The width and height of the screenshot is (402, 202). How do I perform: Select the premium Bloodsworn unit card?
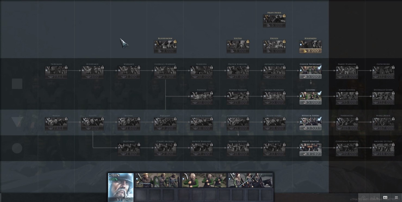click(x=165, y=47)
